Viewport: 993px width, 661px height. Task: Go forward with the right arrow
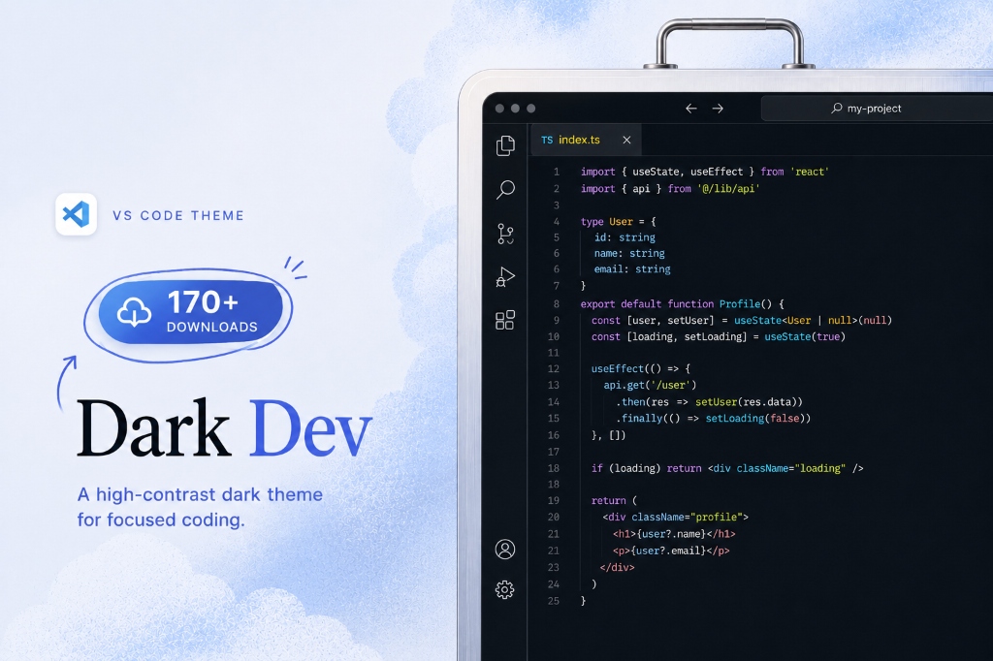(718, 109)
